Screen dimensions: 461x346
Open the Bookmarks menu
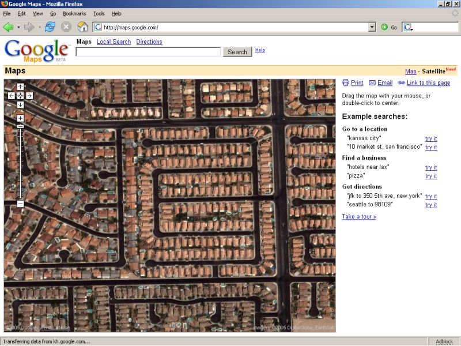tap(74, 13)
